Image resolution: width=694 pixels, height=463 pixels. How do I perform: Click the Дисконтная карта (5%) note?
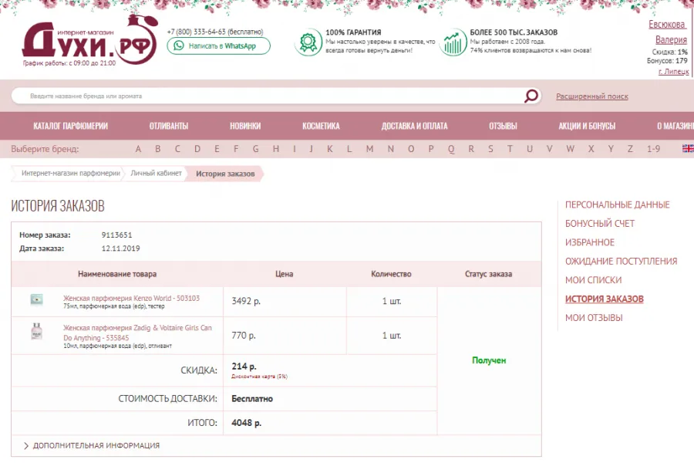click(259, 377)
